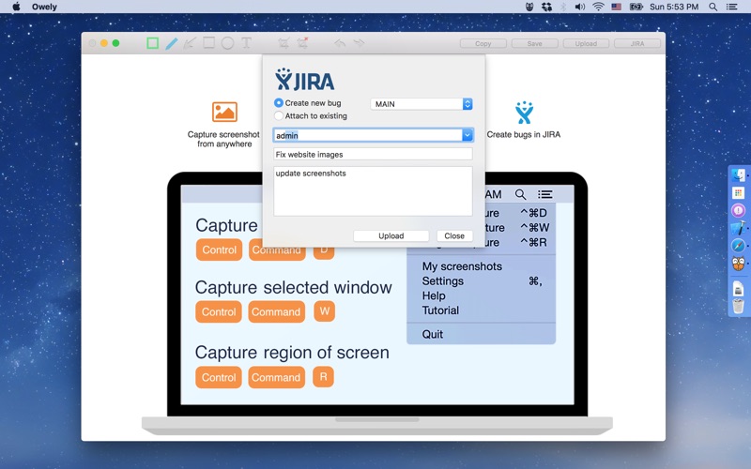Open Notification Center
The image size is (751, 469).
coord(732,7)
